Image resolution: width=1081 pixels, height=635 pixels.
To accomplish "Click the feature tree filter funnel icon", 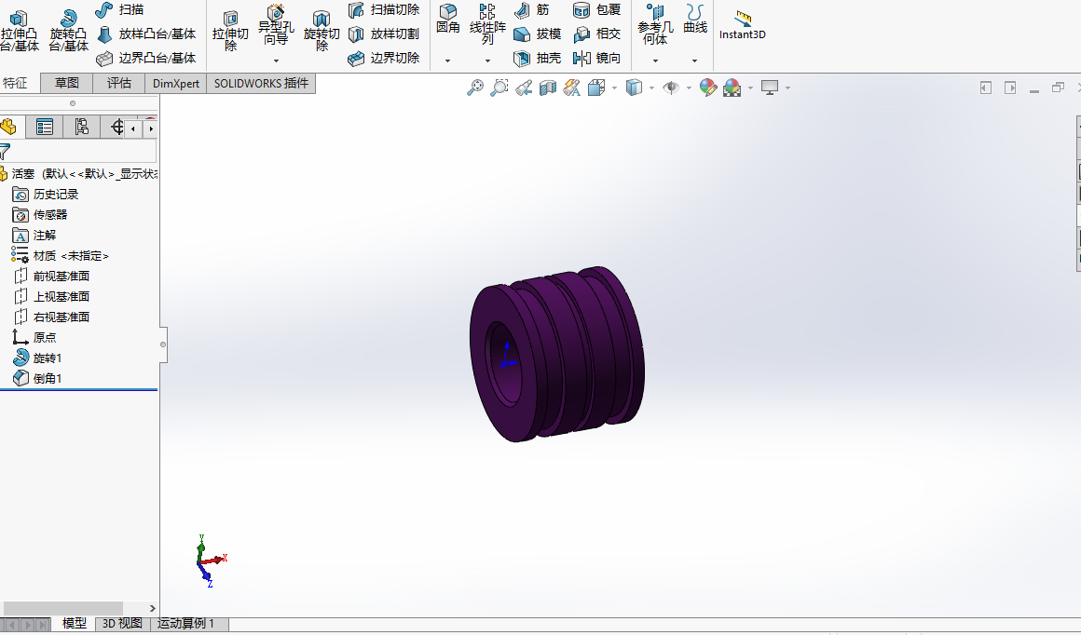I will [x=5, y=151].
